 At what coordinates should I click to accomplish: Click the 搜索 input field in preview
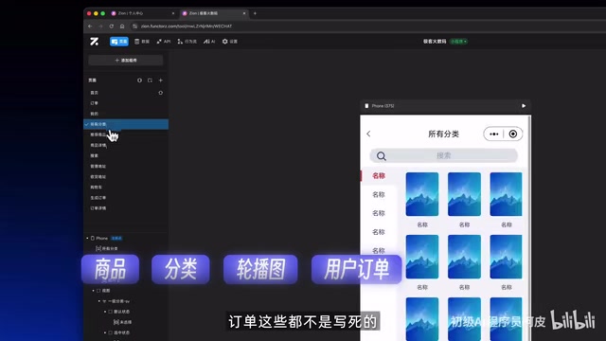pos(444,155)
